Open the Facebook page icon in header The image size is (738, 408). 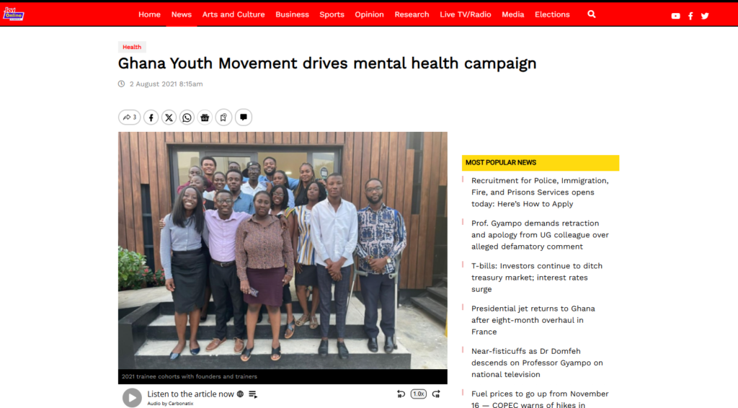[x=690, y=16]
